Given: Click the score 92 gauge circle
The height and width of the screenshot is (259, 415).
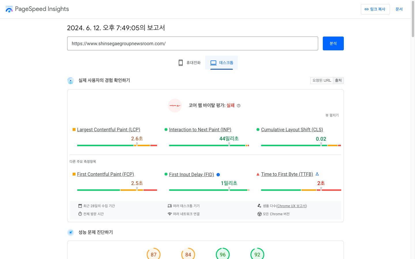Looking at the screenshot, I should tap(257, 254).
